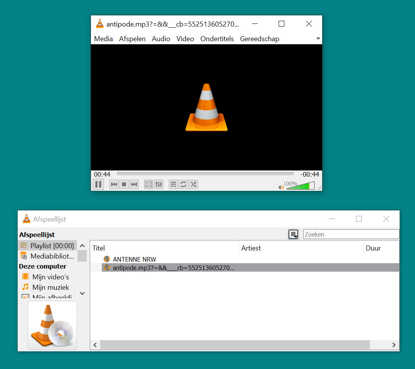Open the Ondertitels menu
The height and width of the screenshot is (369, 415).
pos(217,39)
